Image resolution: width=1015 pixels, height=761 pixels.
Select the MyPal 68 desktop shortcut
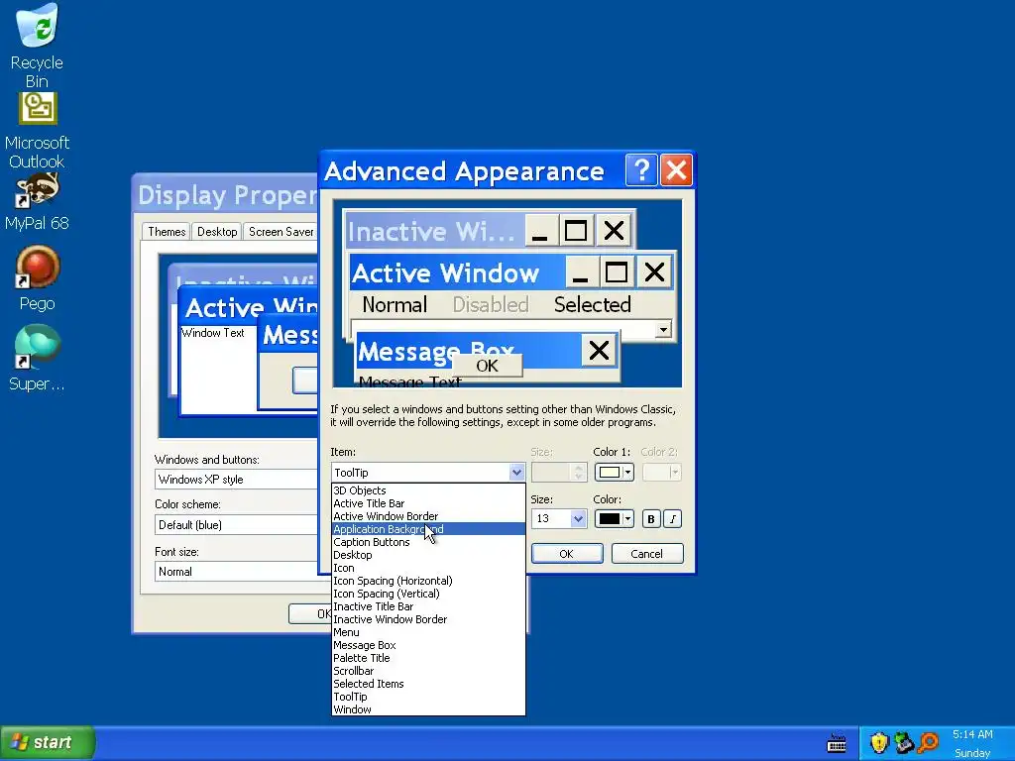[x=37, y=202]
